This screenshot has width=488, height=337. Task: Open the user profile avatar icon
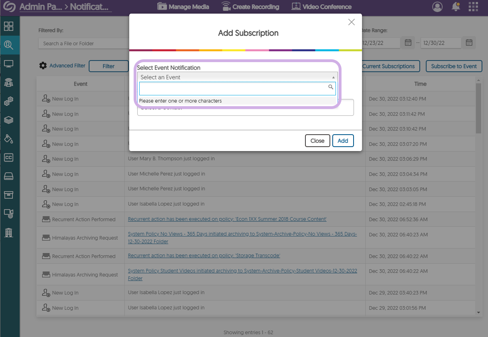437,7
